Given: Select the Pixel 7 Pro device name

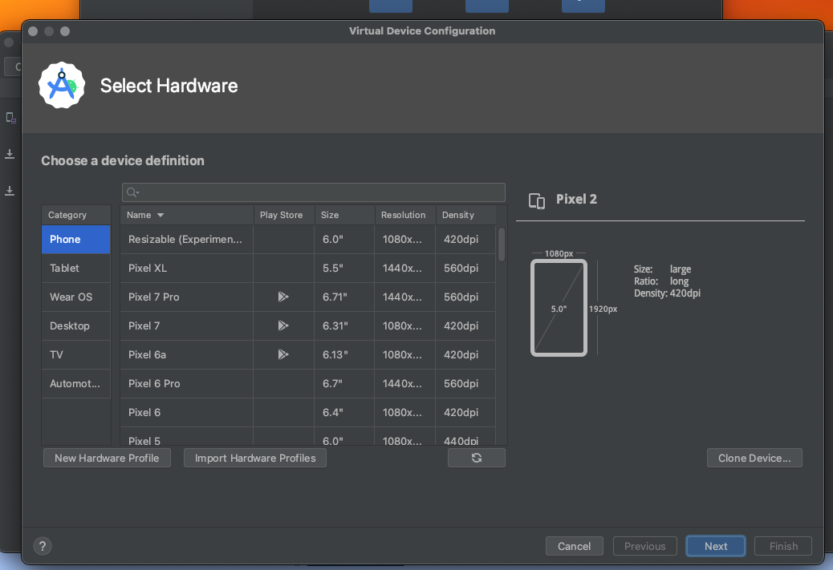Looking at the screenshot, I should point(153,297).
